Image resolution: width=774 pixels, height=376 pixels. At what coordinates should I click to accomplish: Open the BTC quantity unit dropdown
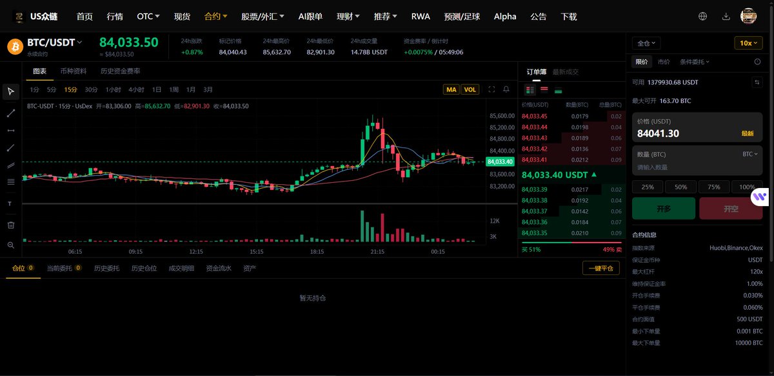pyautogui.click(x=751, y=155)
